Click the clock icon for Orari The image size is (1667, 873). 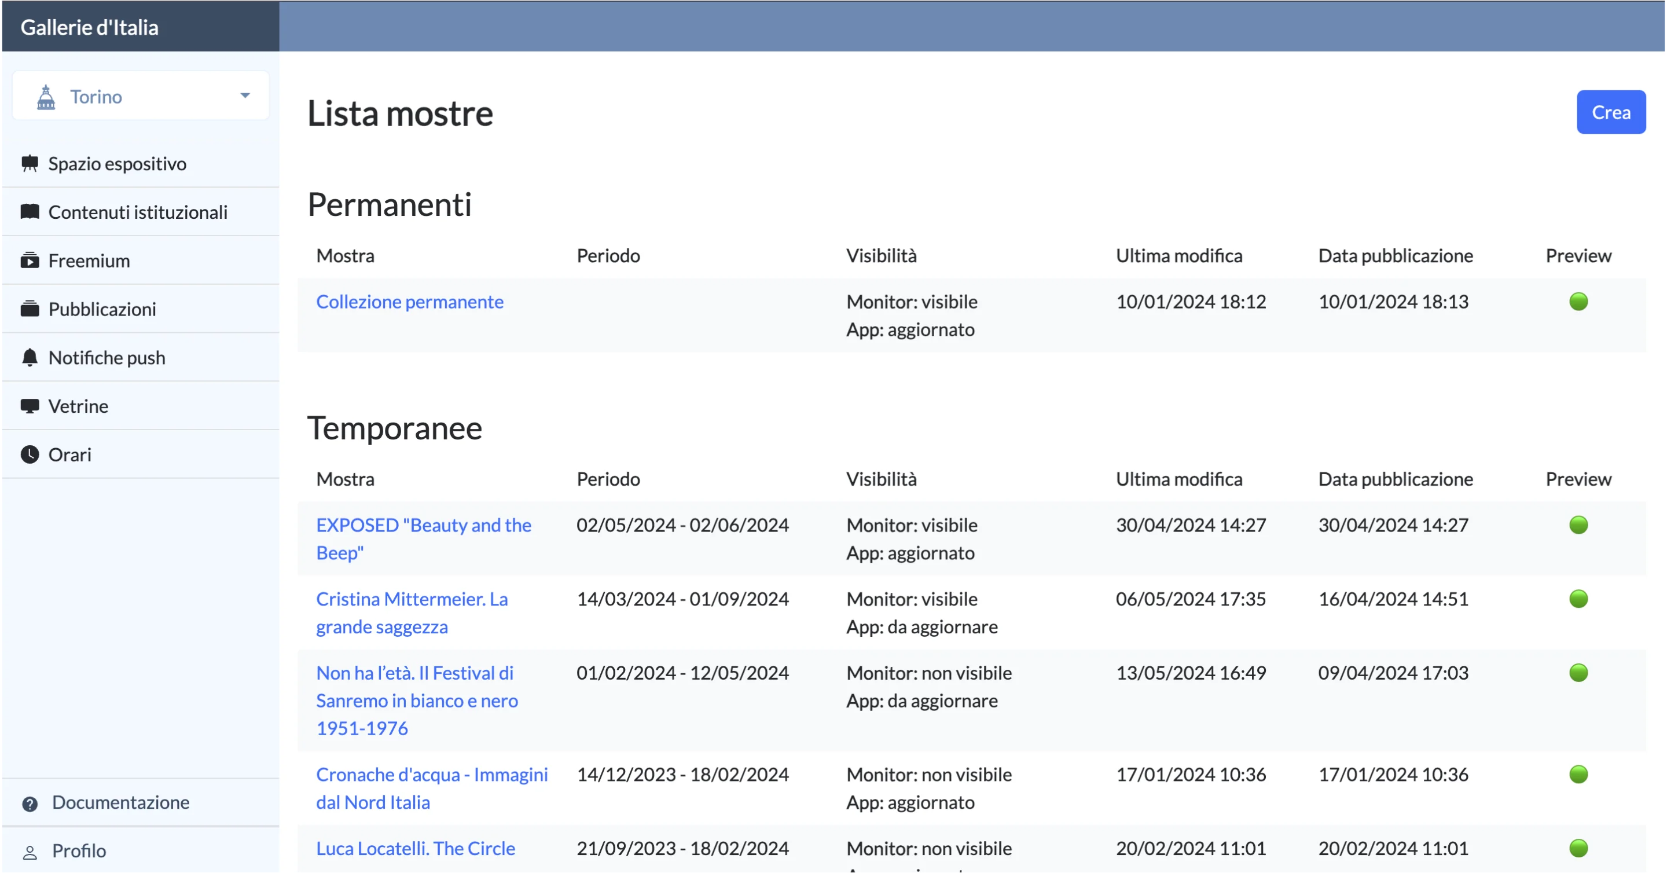(30, 454)
